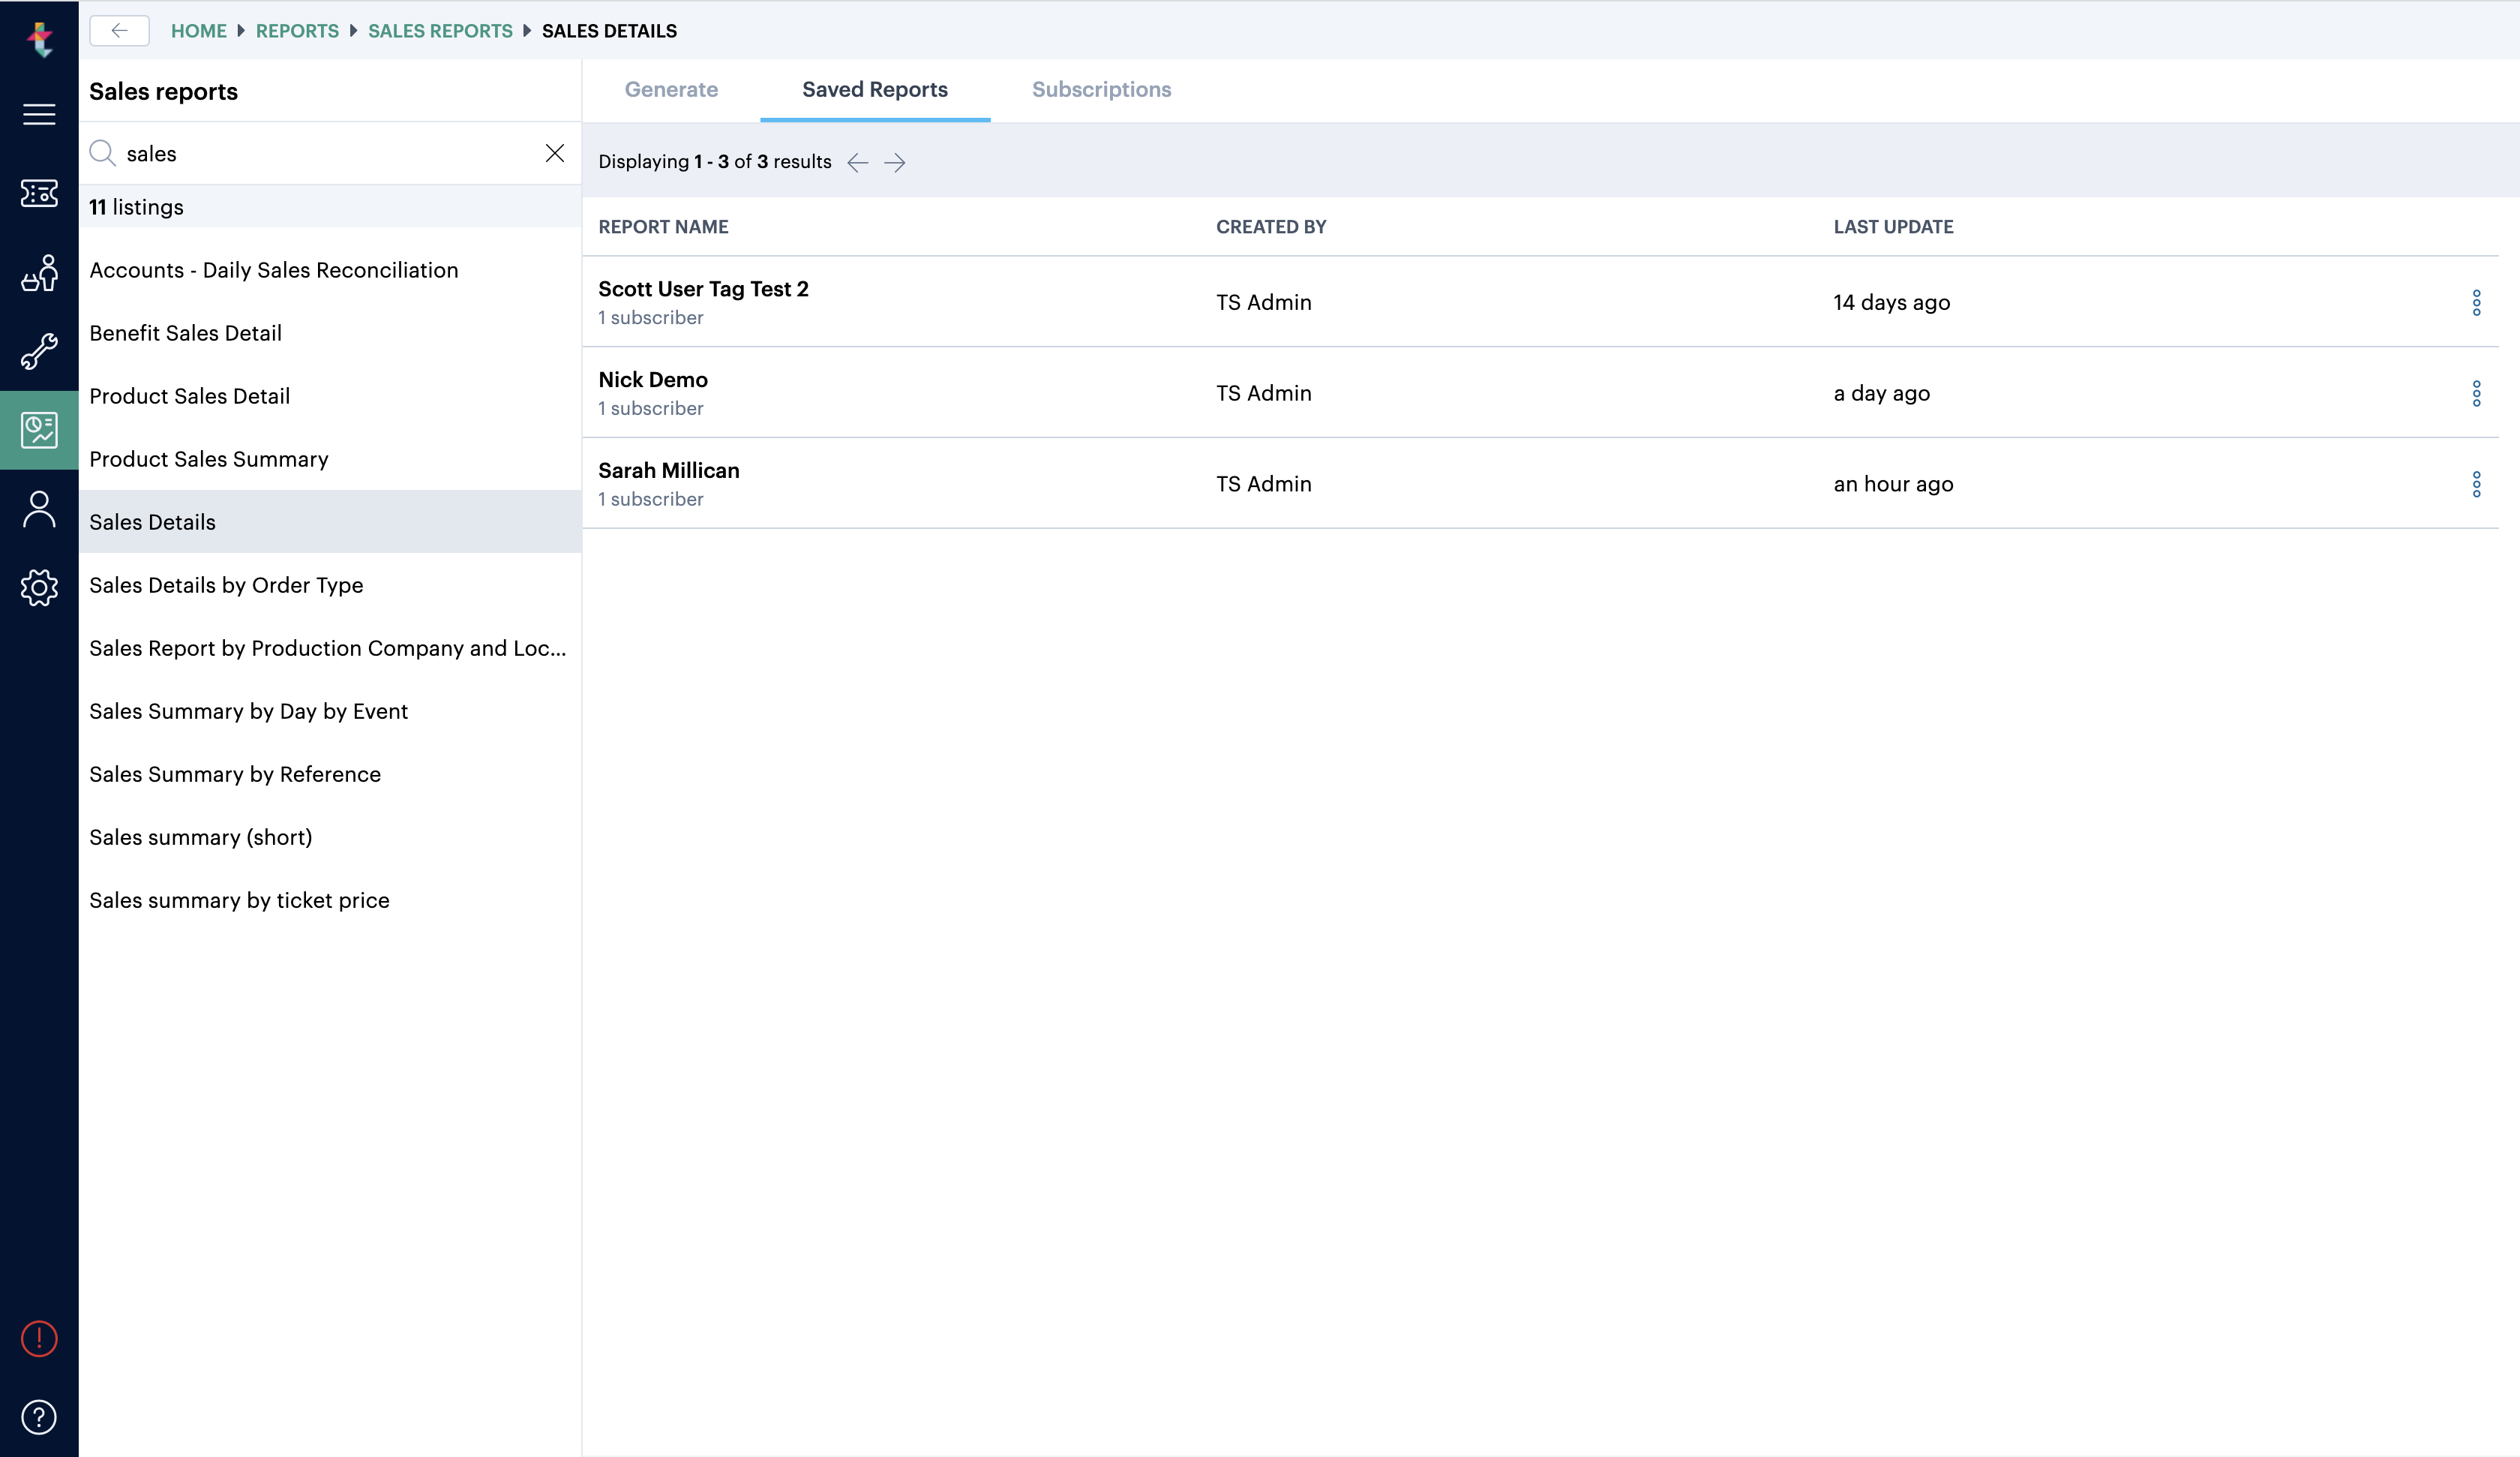Switch to the Generate tab
This screenshot has height=1457, width=2520.
coord(671,89)
